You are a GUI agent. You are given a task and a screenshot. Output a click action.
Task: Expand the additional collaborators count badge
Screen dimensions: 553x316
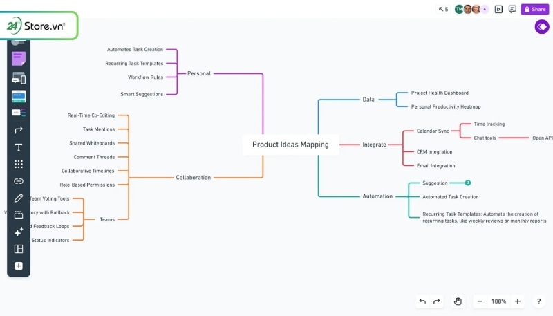(485, 10)
